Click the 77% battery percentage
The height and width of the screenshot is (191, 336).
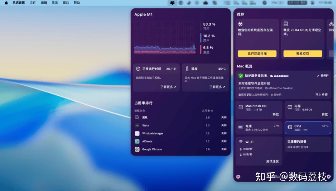point(277,126)
